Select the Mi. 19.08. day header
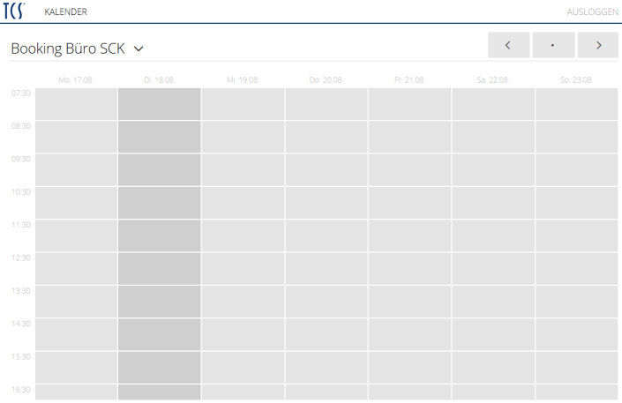The width and height of the screenshot is (622, 403). tap(243, 79)
